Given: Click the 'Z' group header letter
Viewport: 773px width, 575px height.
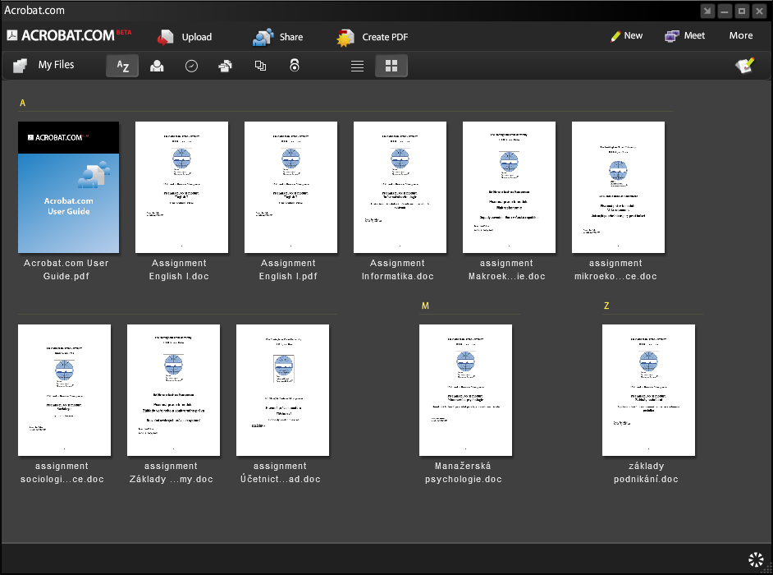Looking at the screenshot, I should (606, 306).
